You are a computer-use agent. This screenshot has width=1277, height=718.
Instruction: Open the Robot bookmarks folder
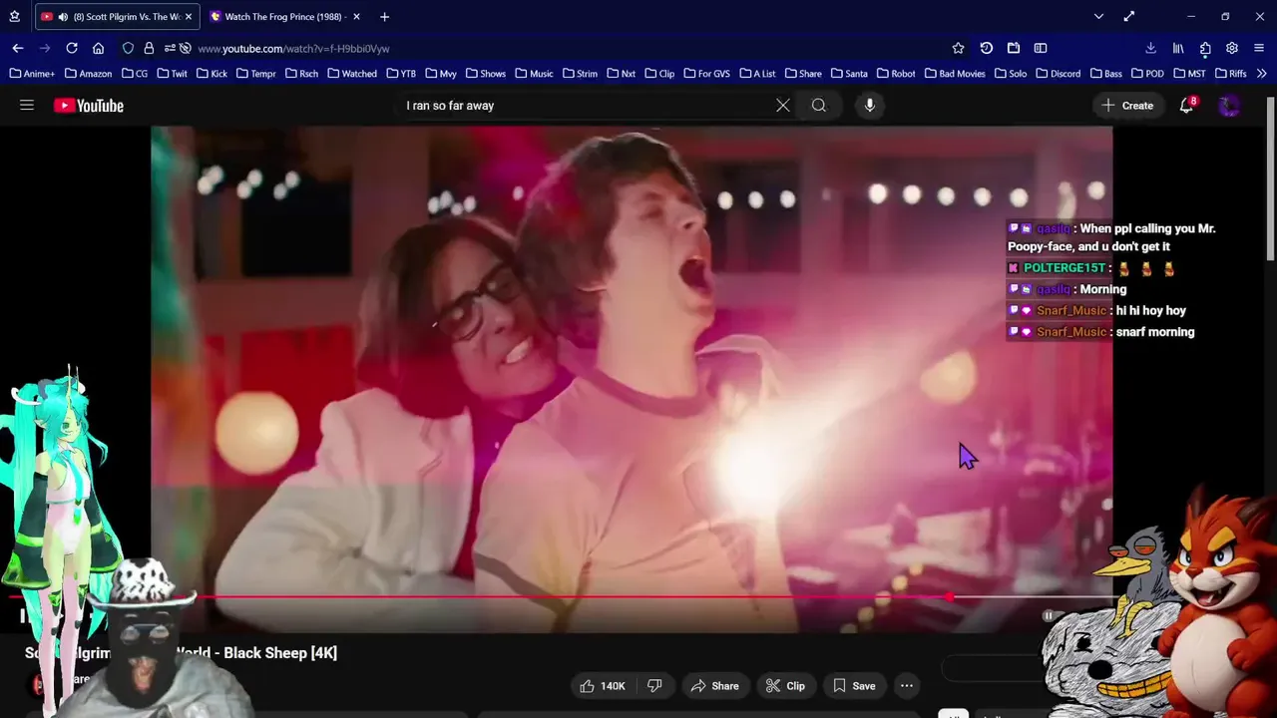click(x=896, y=74)
